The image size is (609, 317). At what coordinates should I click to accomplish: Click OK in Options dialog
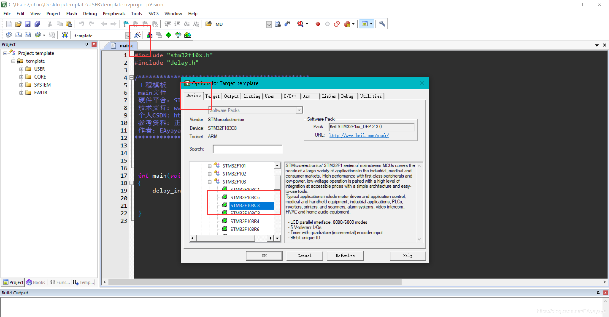coord(264,256)
